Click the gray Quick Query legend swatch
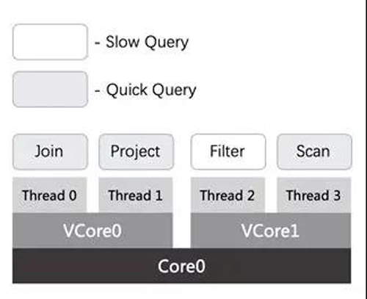Viewport: 367px width, 299px height. point(50,90)
